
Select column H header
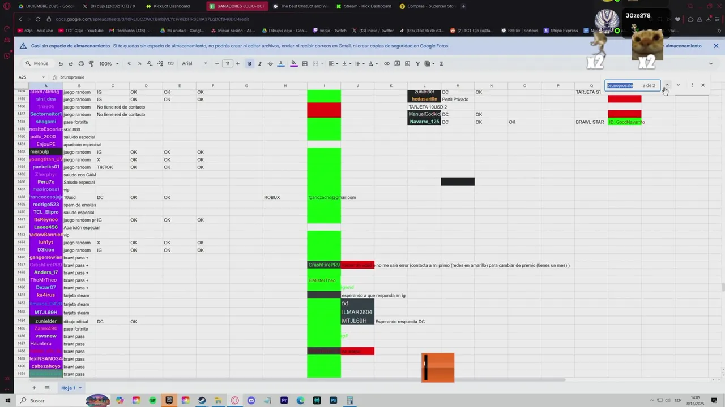pyautogui.click(x=285, y=86)
